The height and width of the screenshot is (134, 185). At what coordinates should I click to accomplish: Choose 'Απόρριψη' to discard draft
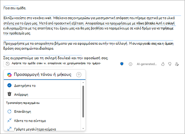point(42,94)
